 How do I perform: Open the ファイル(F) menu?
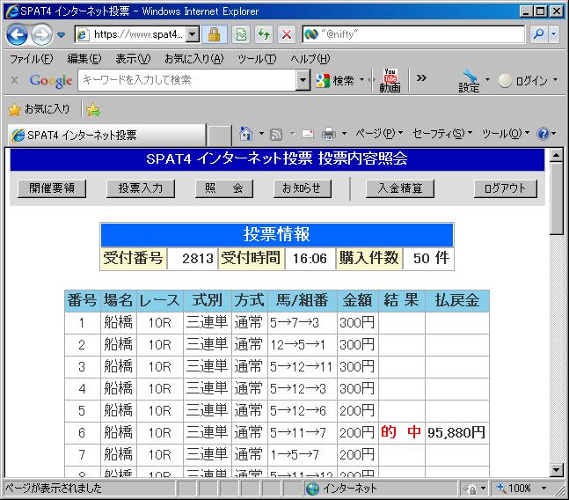(31, 59)
